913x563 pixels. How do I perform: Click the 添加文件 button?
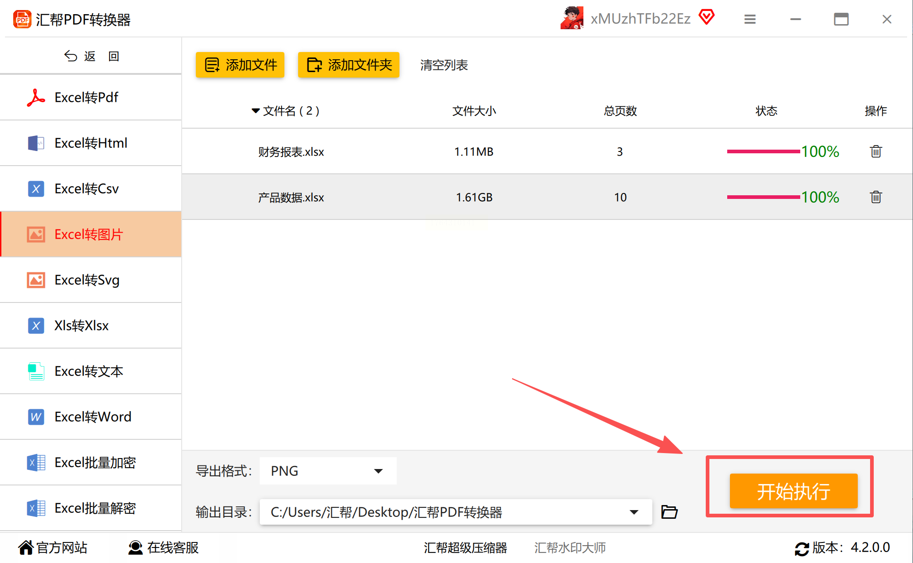(x=240, y=65)
